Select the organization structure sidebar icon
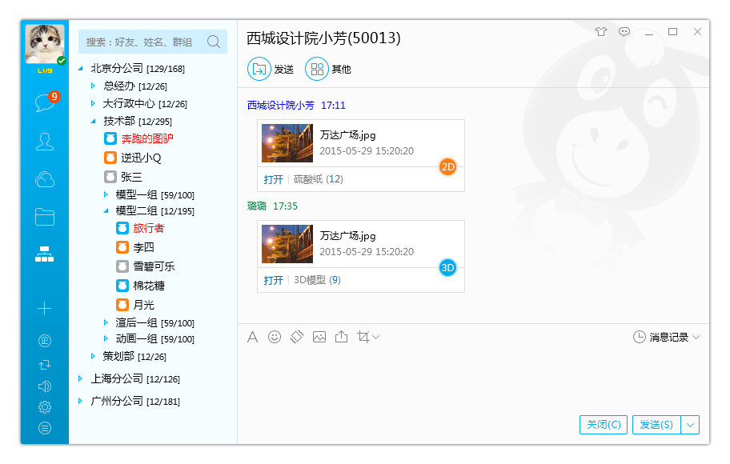This screenshot has height=464, width=730. pos(45,254)
